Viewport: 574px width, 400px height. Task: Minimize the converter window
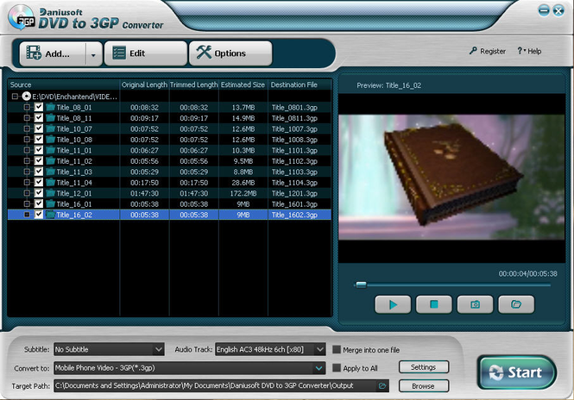[544, 10]
